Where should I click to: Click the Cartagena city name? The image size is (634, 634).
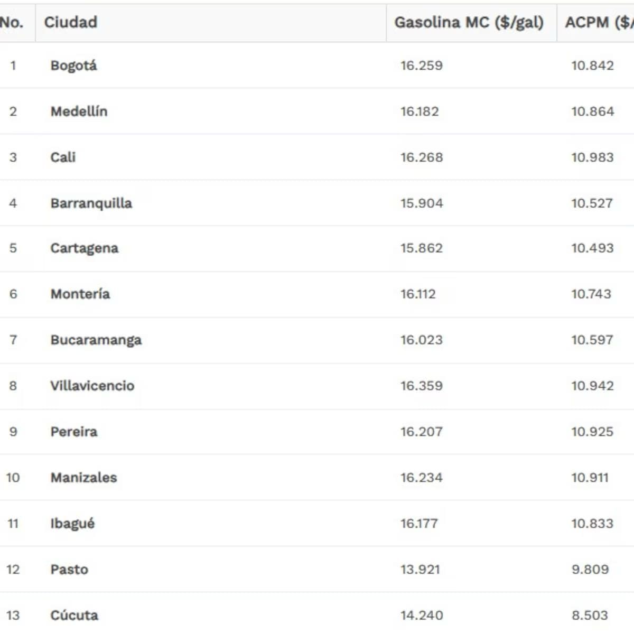[84, 248]
